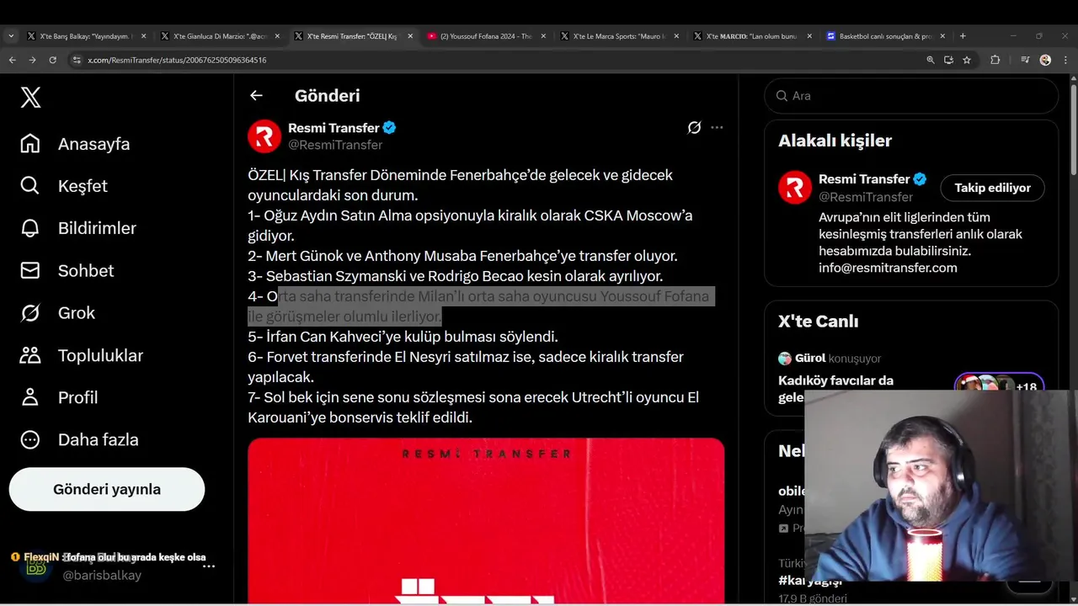Click the Grok explain icon on the post

(694, 128)
